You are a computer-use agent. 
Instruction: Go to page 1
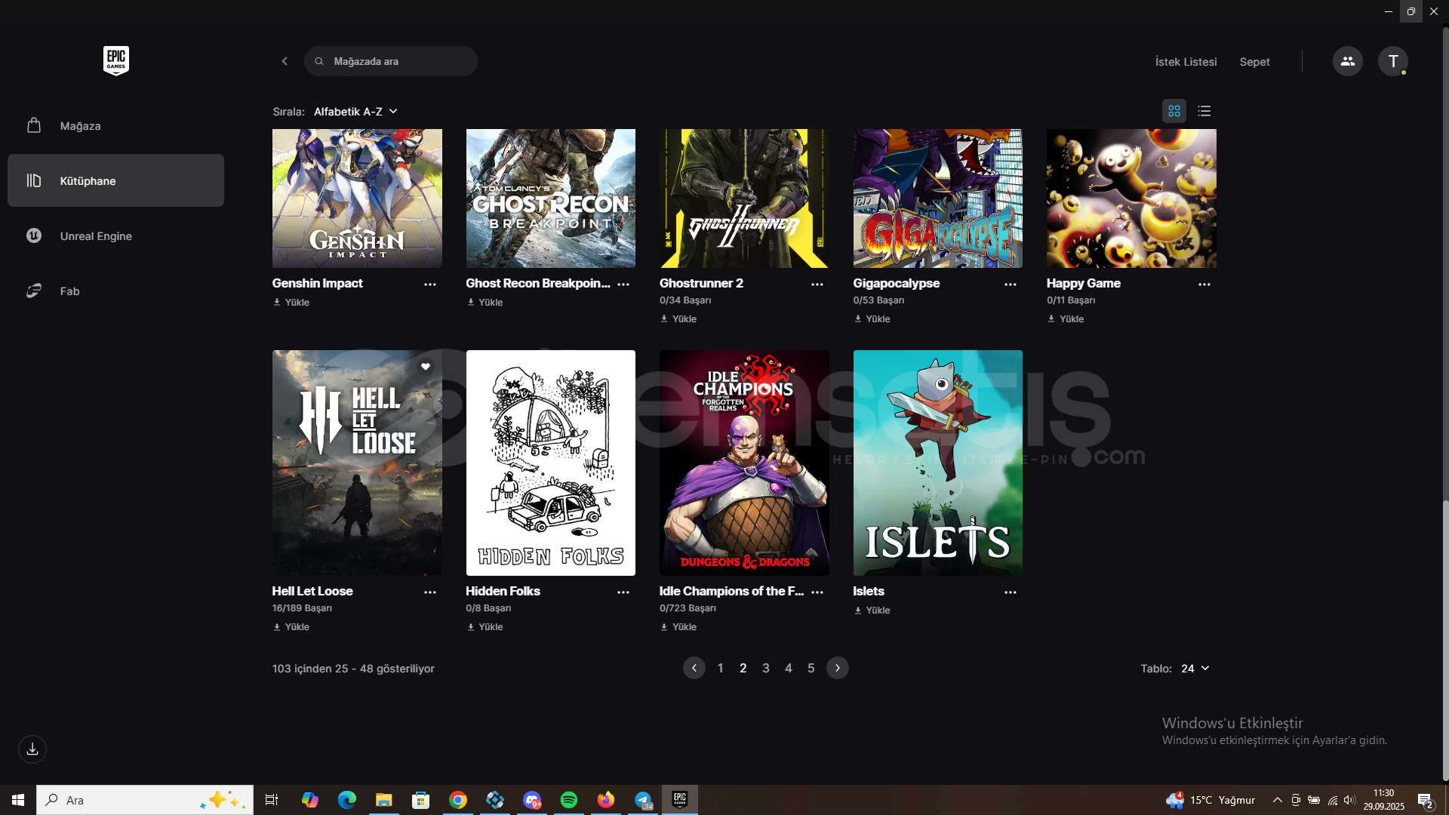click(721, 669)
